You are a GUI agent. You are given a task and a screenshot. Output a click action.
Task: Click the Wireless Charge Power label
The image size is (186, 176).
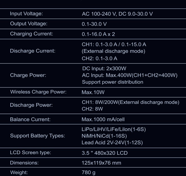38,92
